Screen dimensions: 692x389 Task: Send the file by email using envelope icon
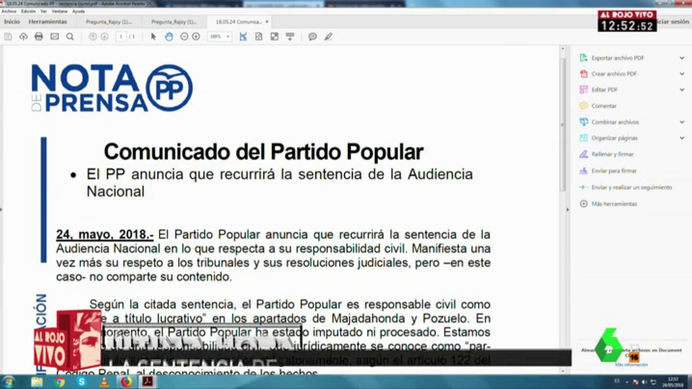[54, 36]
